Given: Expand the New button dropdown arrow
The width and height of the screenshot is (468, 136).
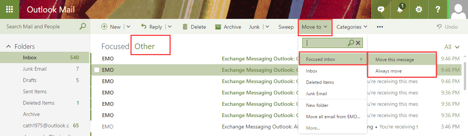Looking at the screenshot, I should [128, 27].
